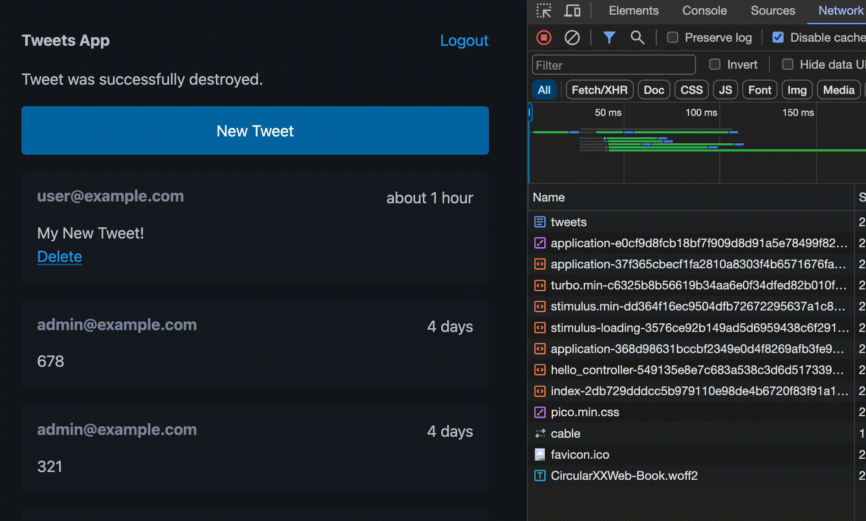
Task: Stop recording network log
Action: (544, 38)
